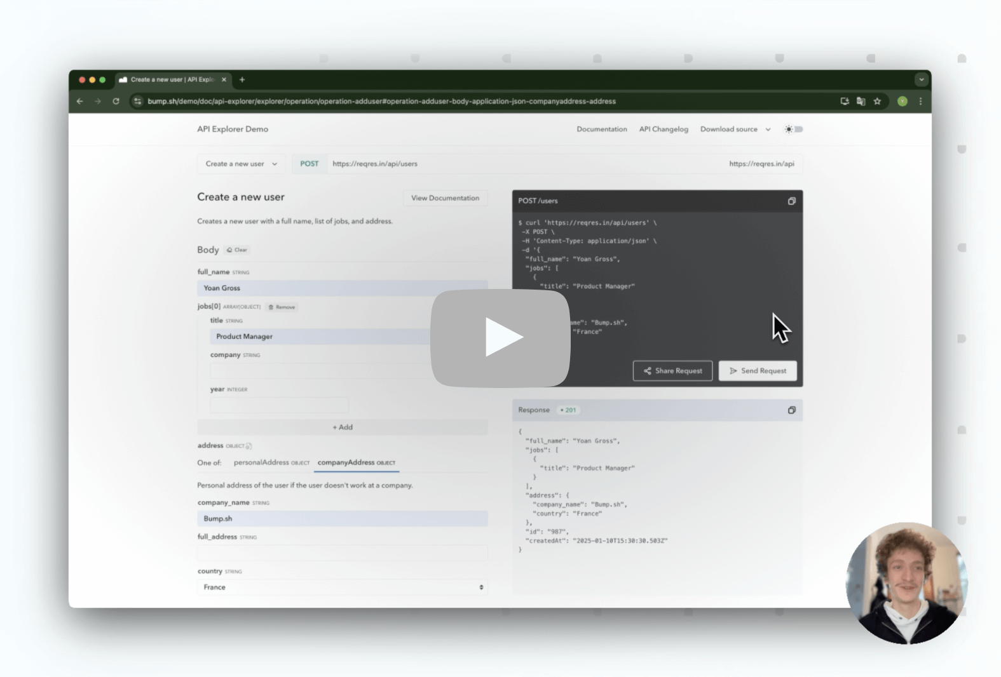The image size is (1001, 677).
Task: Switch to Create a new user browser tab
Action: pyautogui.click(x=172, y=79)
